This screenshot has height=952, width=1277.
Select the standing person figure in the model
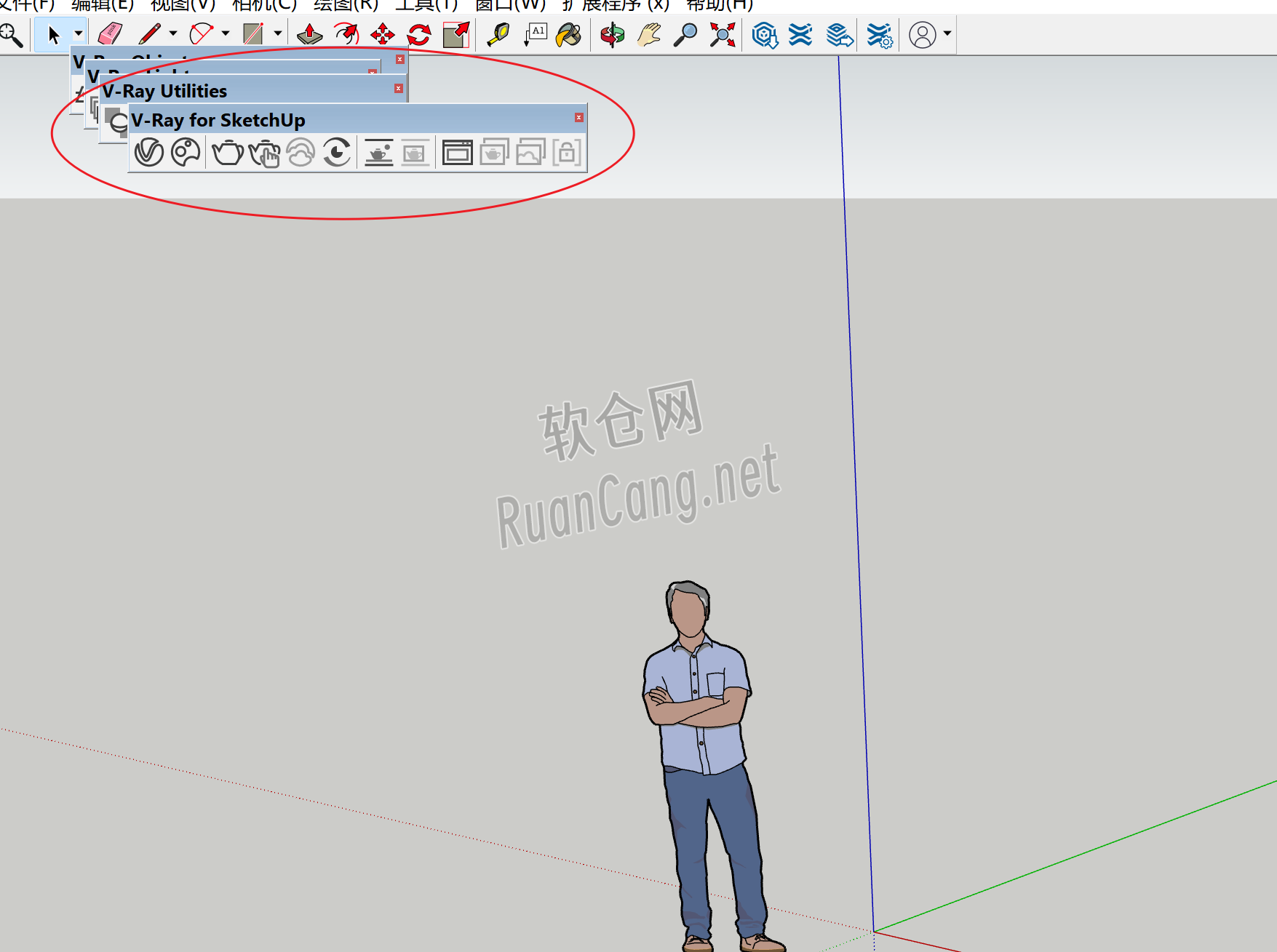(x=697, y=727)
